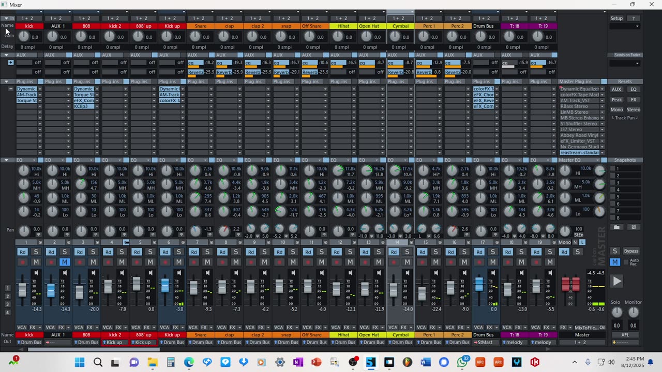Toggle the Auto Rec checkbox
Image resolution: width=662 pixels, height=372 pixels.
626,262
